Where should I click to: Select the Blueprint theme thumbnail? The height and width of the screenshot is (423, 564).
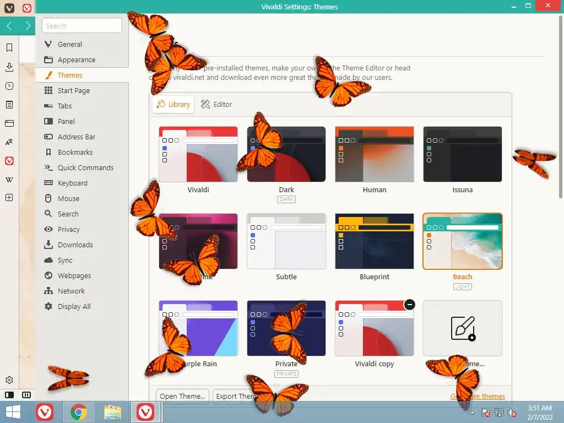coord(375,241)
